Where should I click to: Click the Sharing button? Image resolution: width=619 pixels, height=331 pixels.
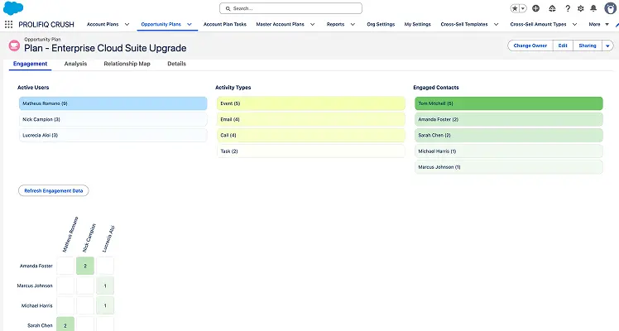tap(588, 46)
